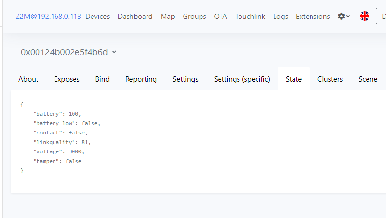
Task: Open the Z2M@192.168.0.113 home link
Action: point(48,17)
